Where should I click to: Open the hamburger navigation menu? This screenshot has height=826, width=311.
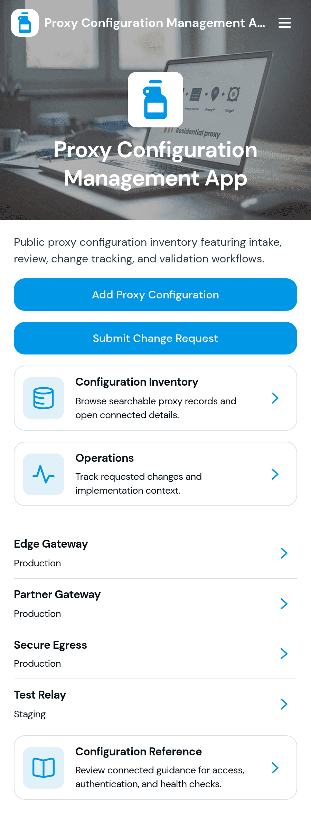[285, 23]
